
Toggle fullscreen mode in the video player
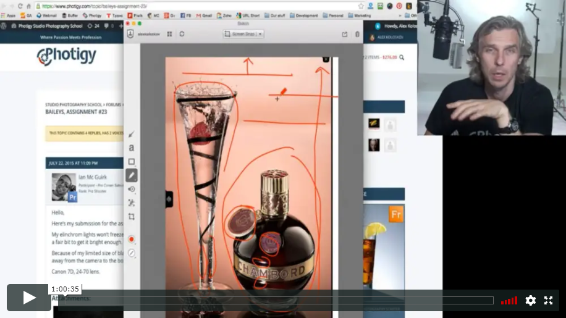[x=548, y=300]
